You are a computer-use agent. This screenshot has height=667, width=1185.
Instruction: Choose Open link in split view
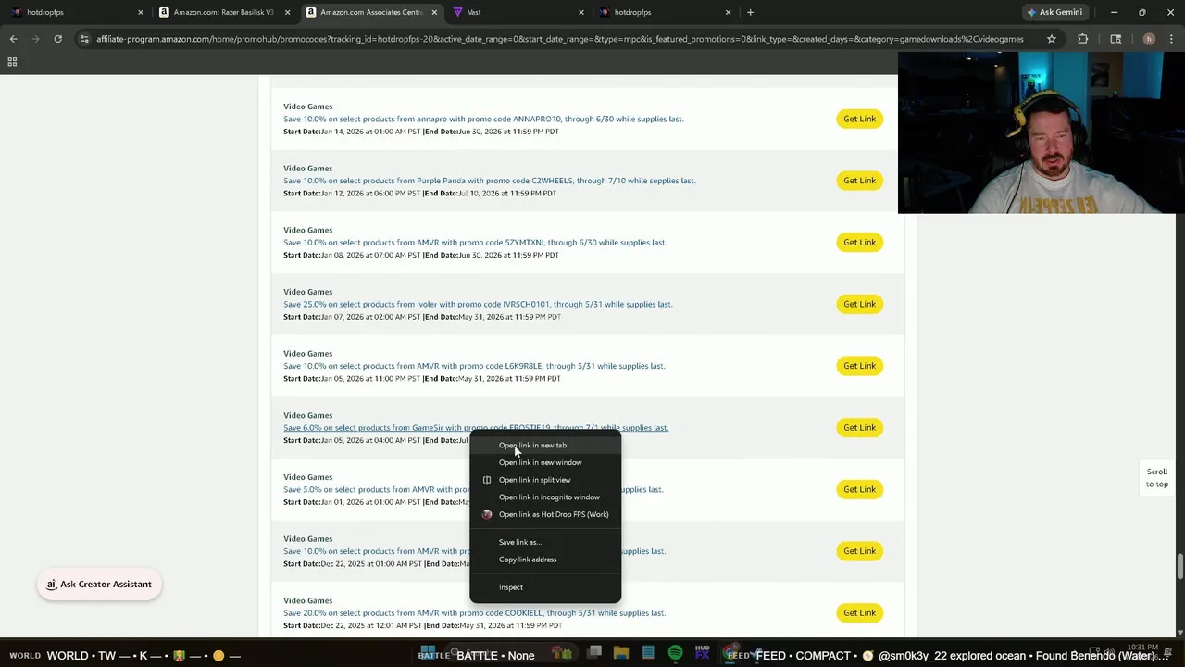click(x=545, y=480)
